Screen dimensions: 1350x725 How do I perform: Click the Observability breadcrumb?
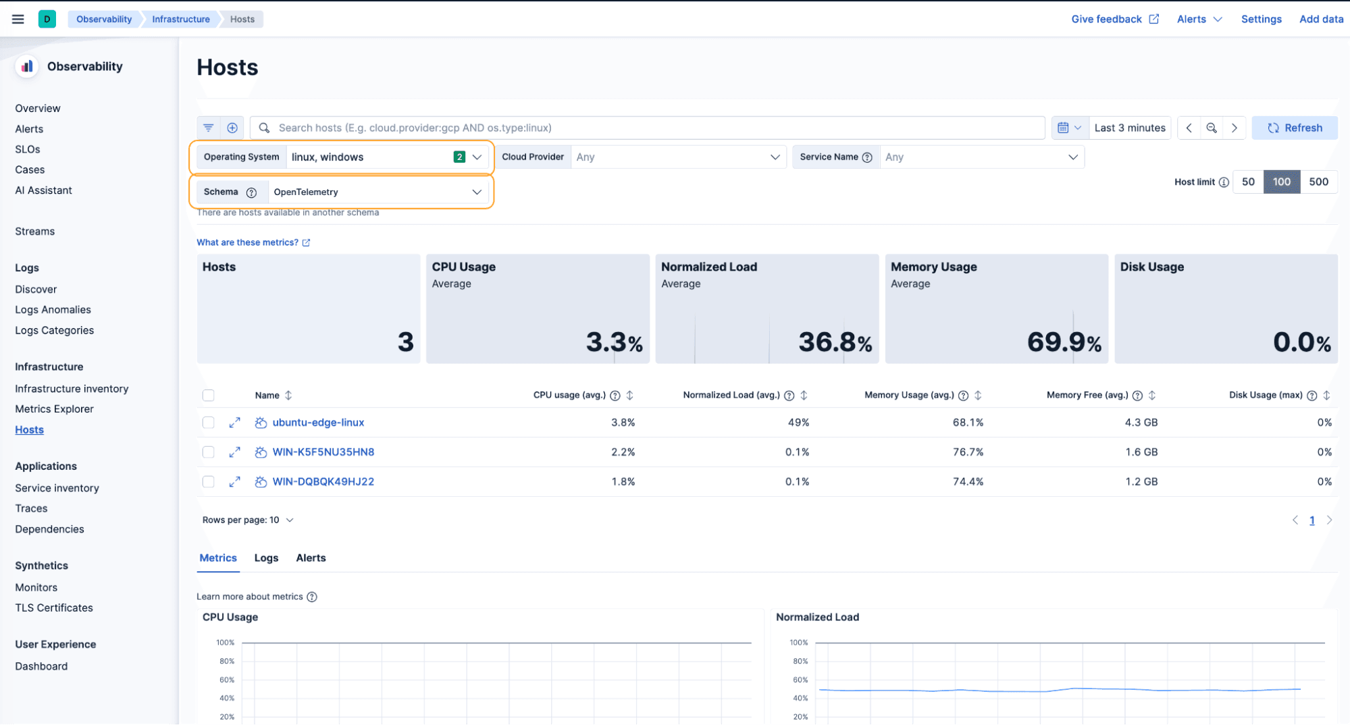tap(104, 19)
